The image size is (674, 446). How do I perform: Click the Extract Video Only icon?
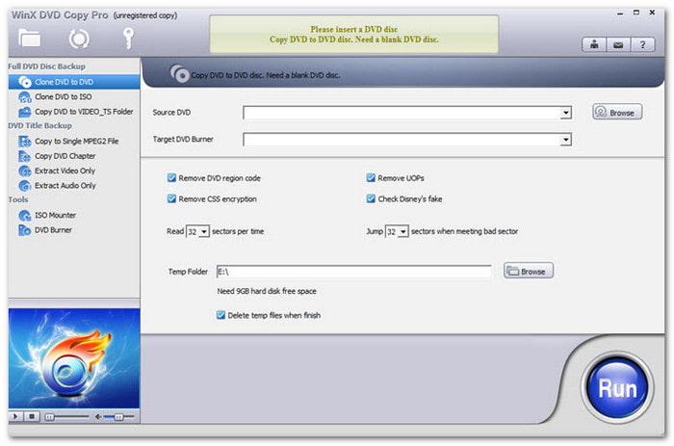click(x=24, y=171)
